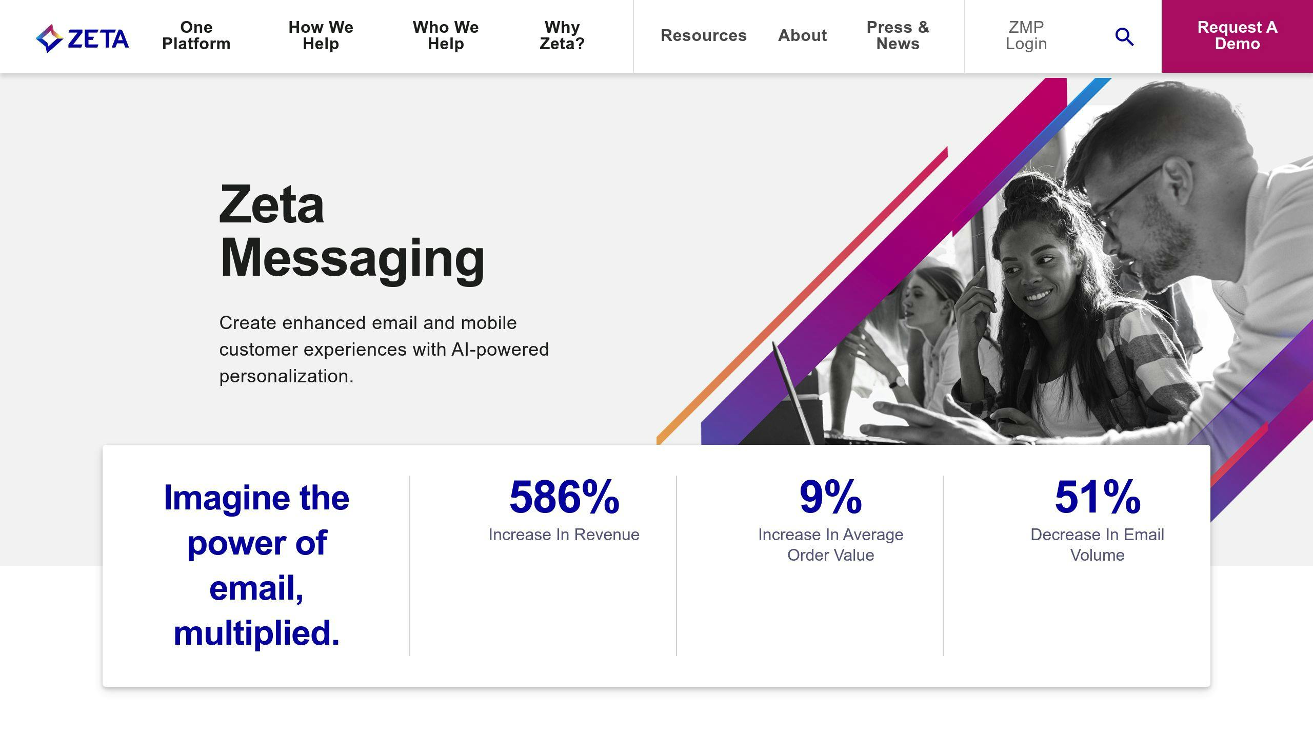The height and width of the screenshot is (738, 1313).
Task: Expand the How We Help menu
Action: [x=321, y=35]
